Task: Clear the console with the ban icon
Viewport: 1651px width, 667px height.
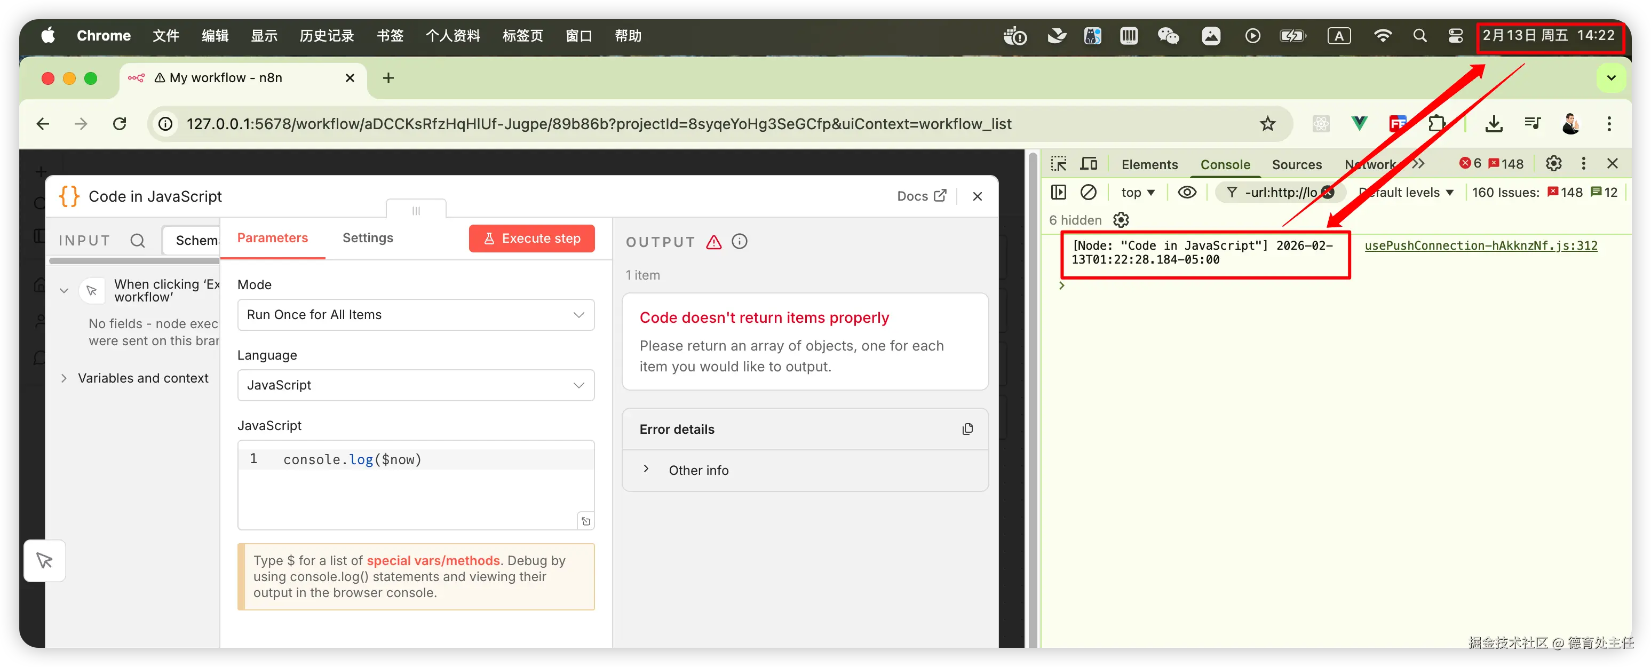Action: click(1088, 192)
